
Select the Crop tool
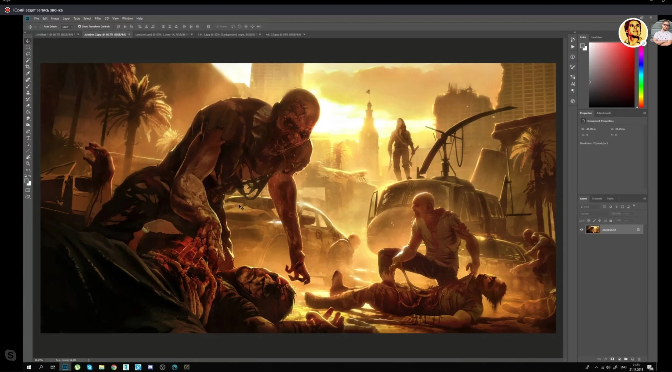(28, 67)
